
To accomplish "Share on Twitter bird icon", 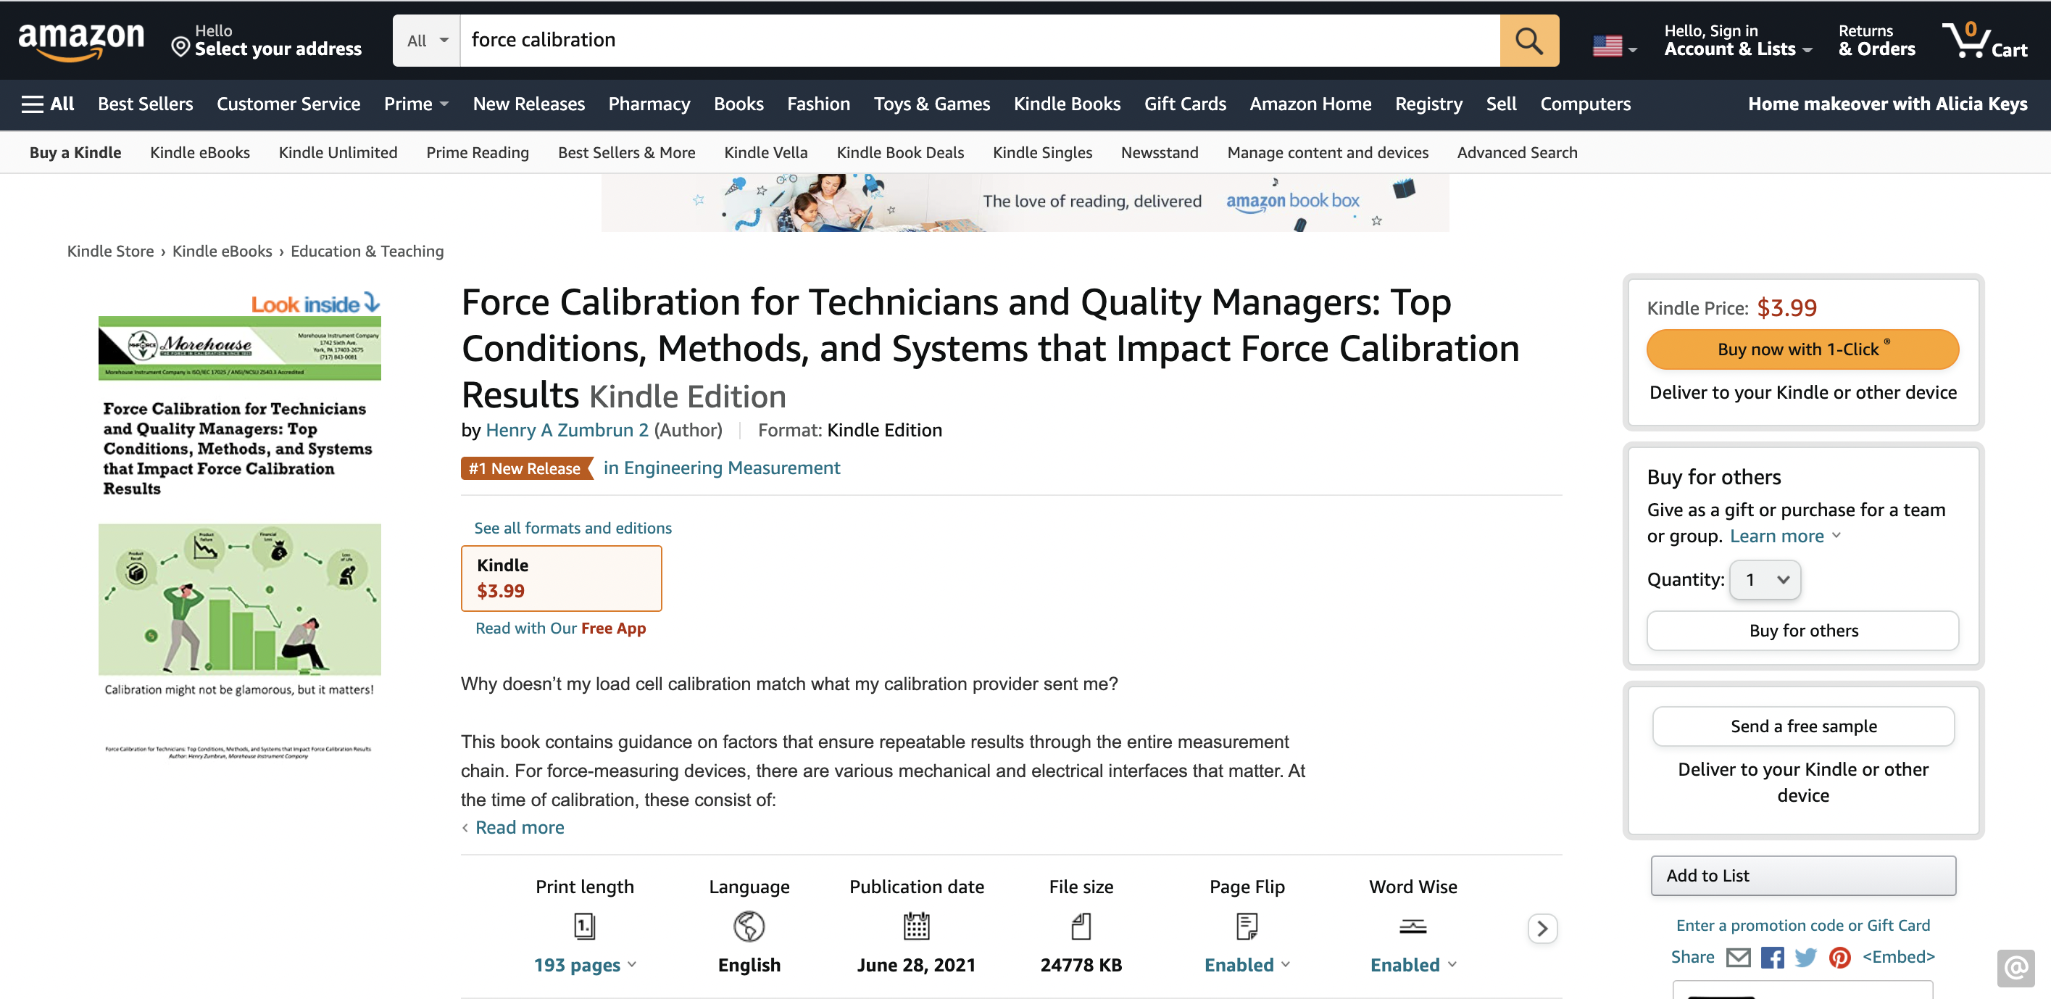I will pos(1806,957).
